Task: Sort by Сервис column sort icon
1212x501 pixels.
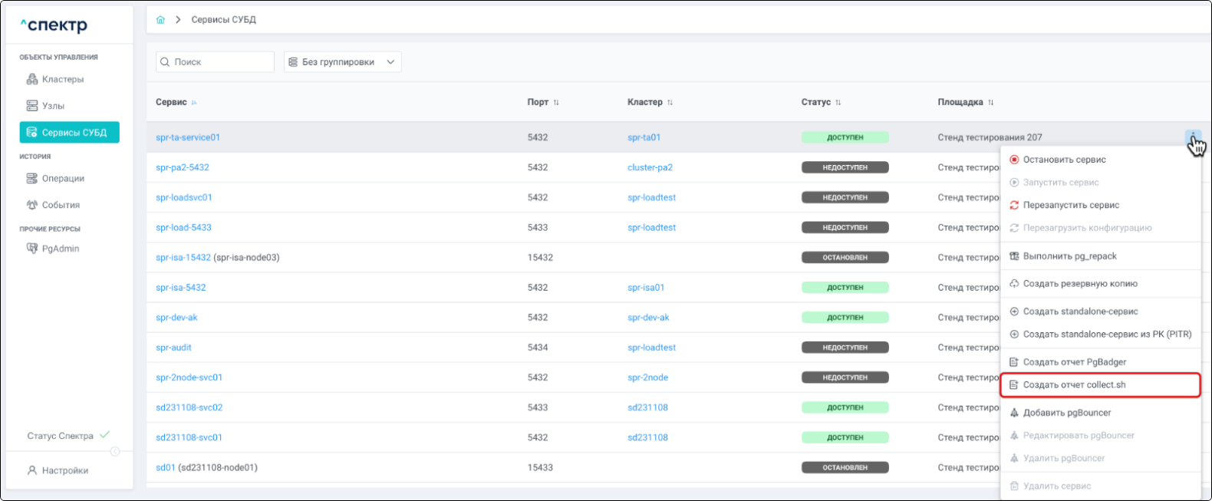Action: click(x=194, y=103)
